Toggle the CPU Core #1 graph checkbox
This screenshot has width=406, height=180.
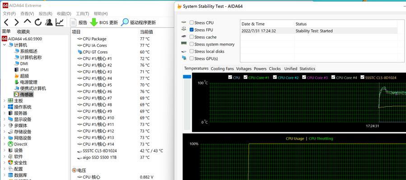pyautogui.click(x=246, y=77)
